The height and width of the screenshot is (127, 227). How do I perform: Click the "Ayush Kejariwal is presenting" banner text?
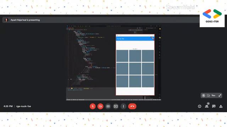tap(25, 20)
